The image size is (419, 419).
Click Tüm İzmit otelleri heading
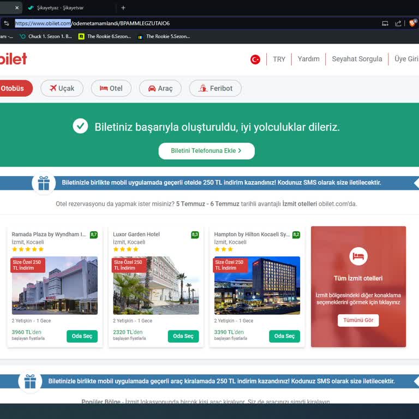[358, 278]
